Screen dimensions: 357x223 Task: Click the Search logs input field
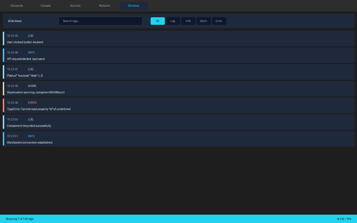pos(100,21)
